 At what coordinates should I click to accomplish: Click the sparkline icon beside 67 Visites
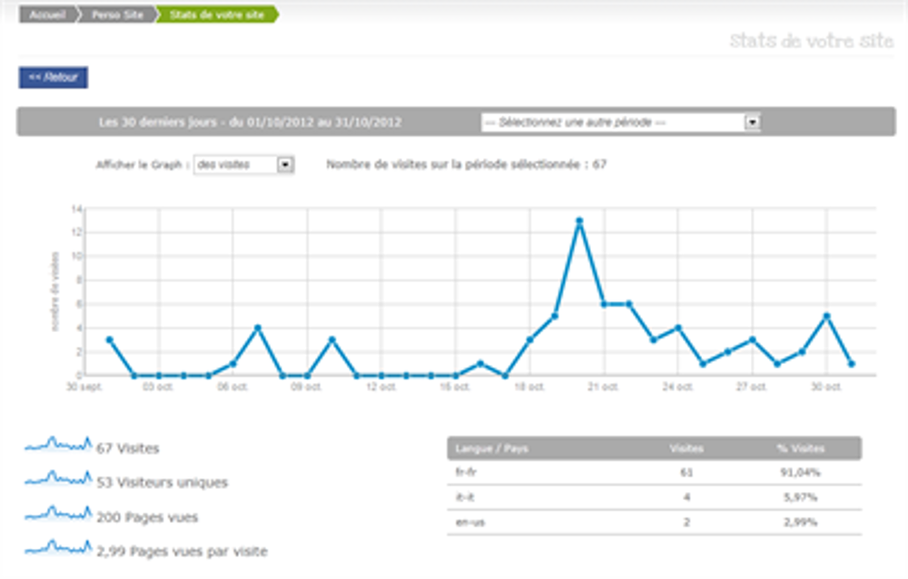coord(58,445)
